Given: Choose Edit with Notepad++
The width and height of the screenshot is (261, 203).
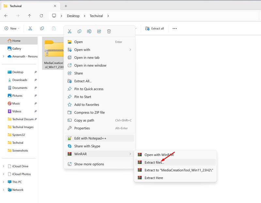Looking at the screenshot, I should [x=100, y=138].
